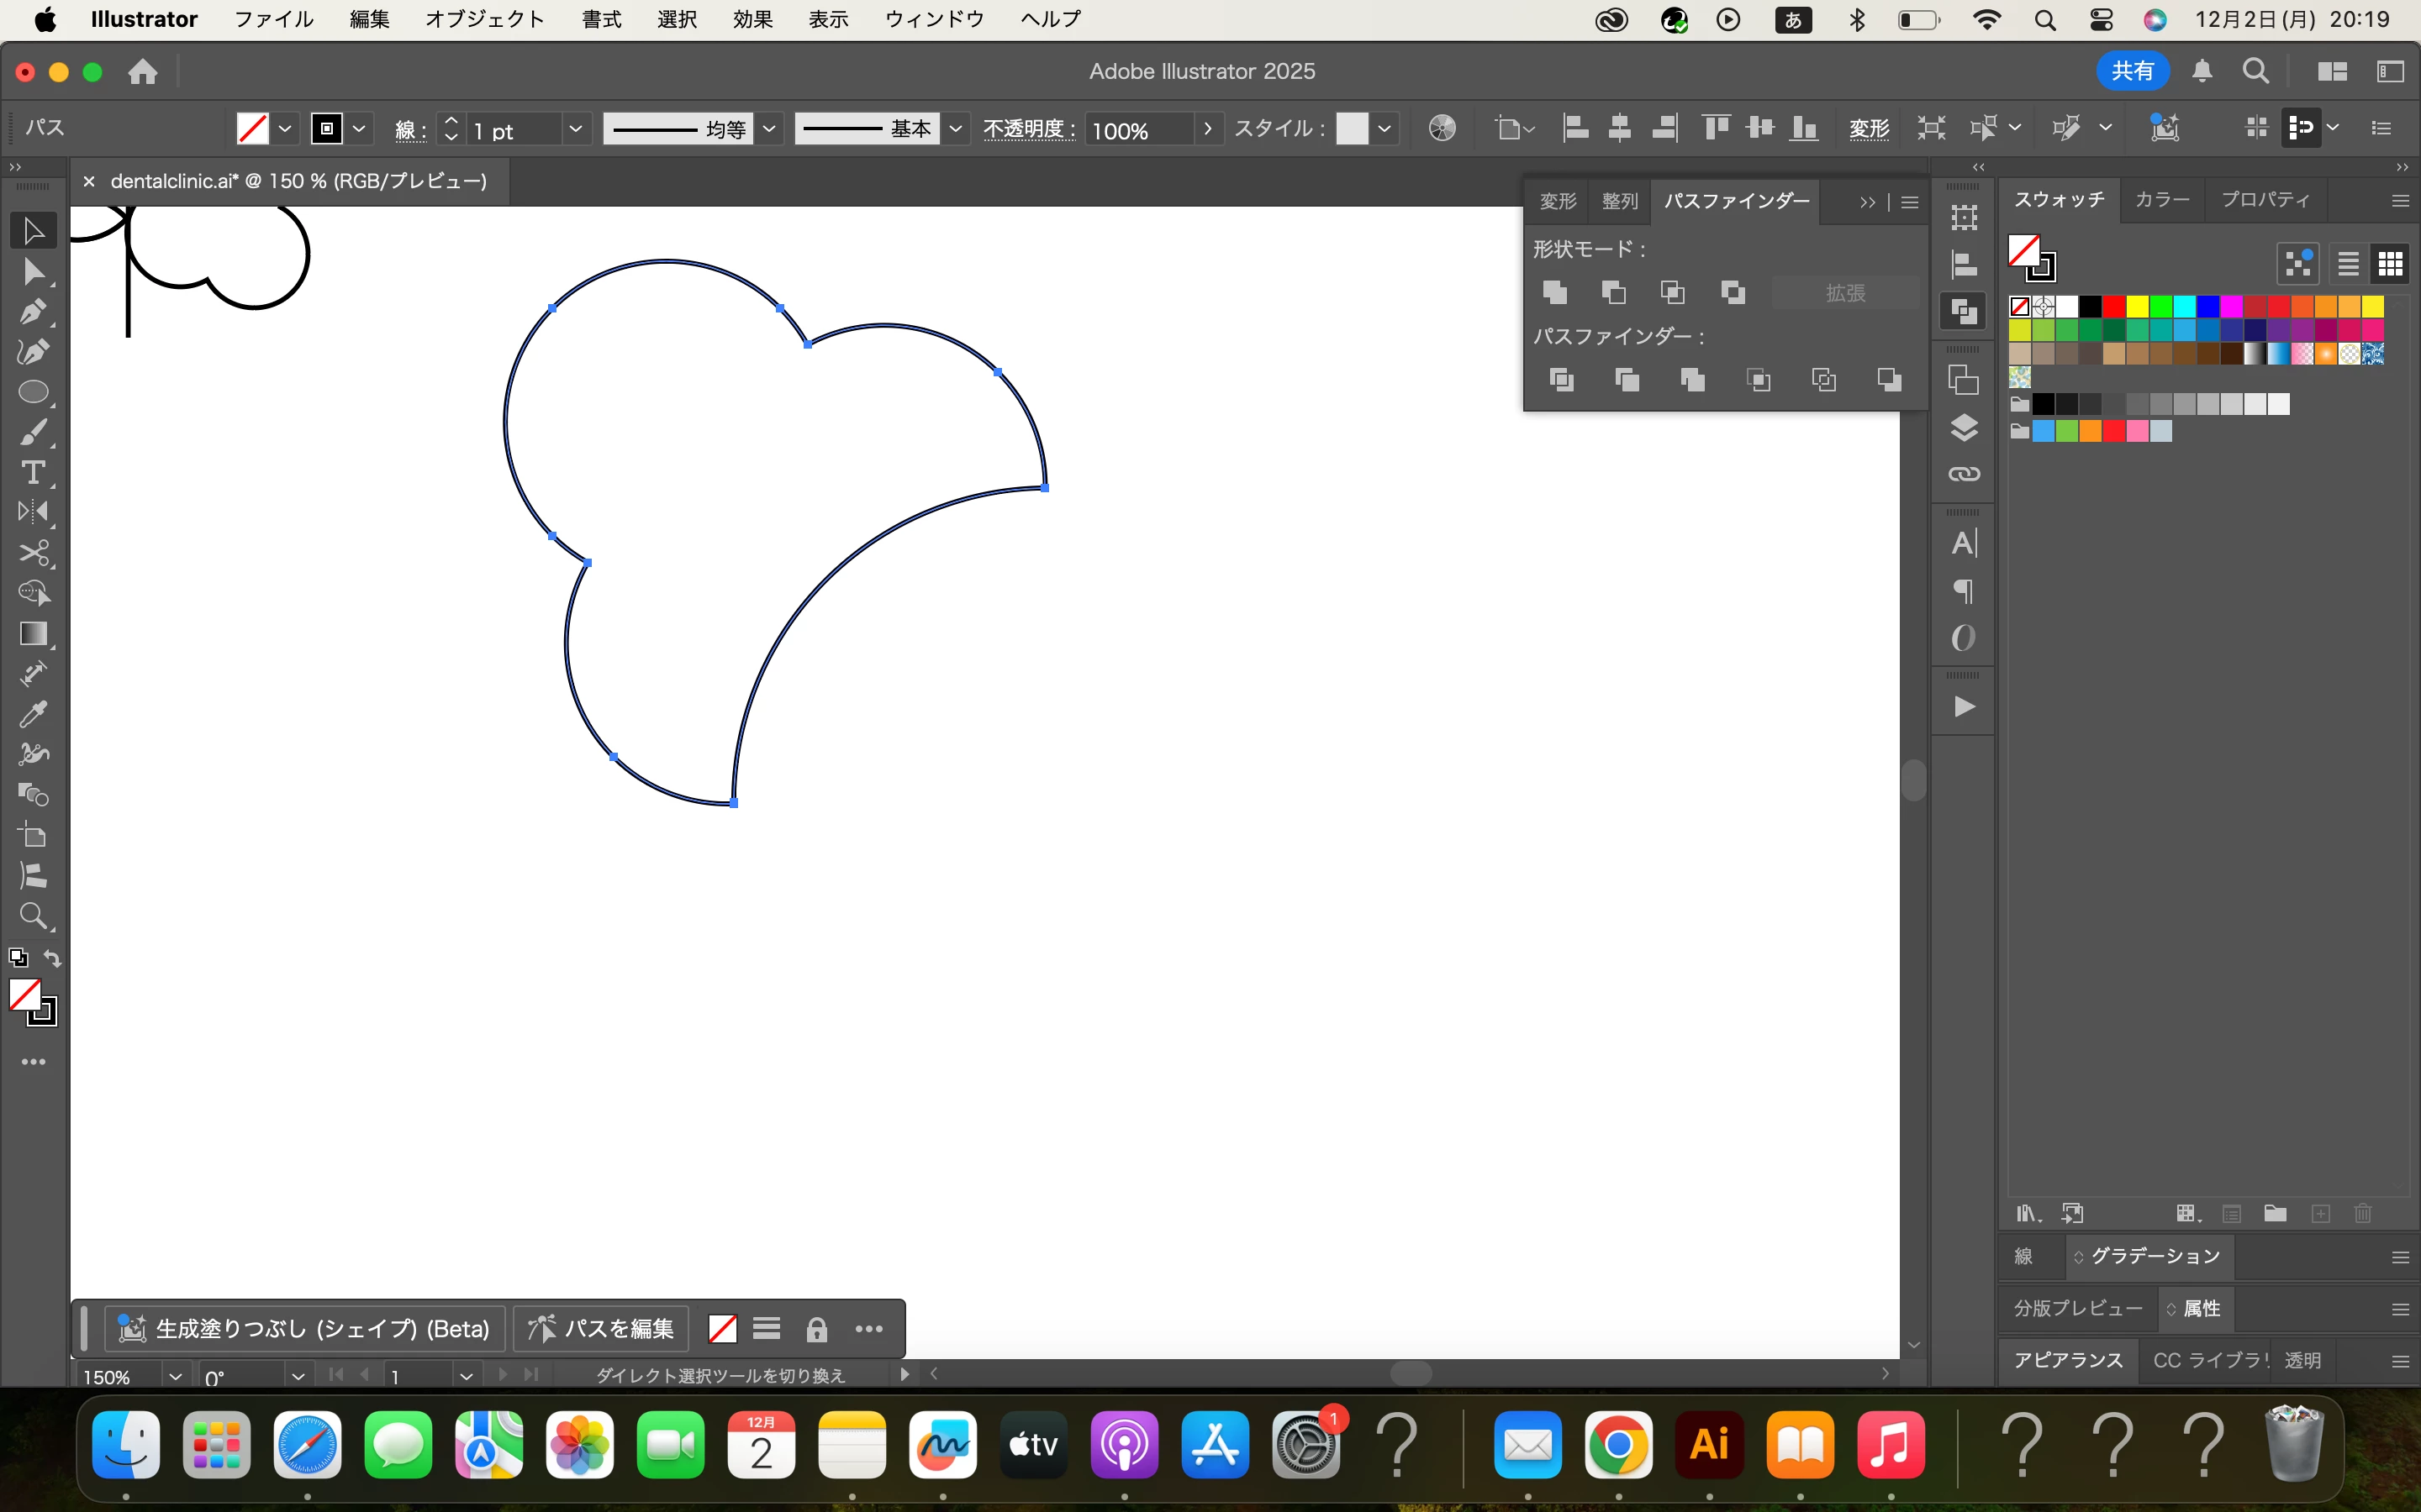
Task: Click the Unite shape mode icon
Action: click(x=1554, y=292)
